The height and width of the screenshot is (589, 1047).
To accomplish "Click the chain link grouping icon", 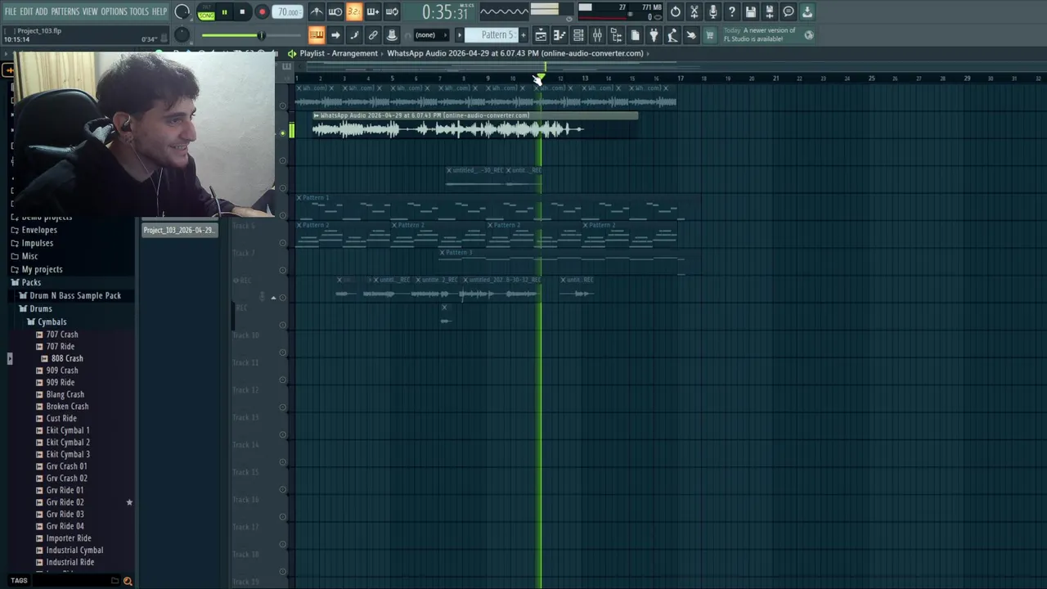I will tap(373, 35).
